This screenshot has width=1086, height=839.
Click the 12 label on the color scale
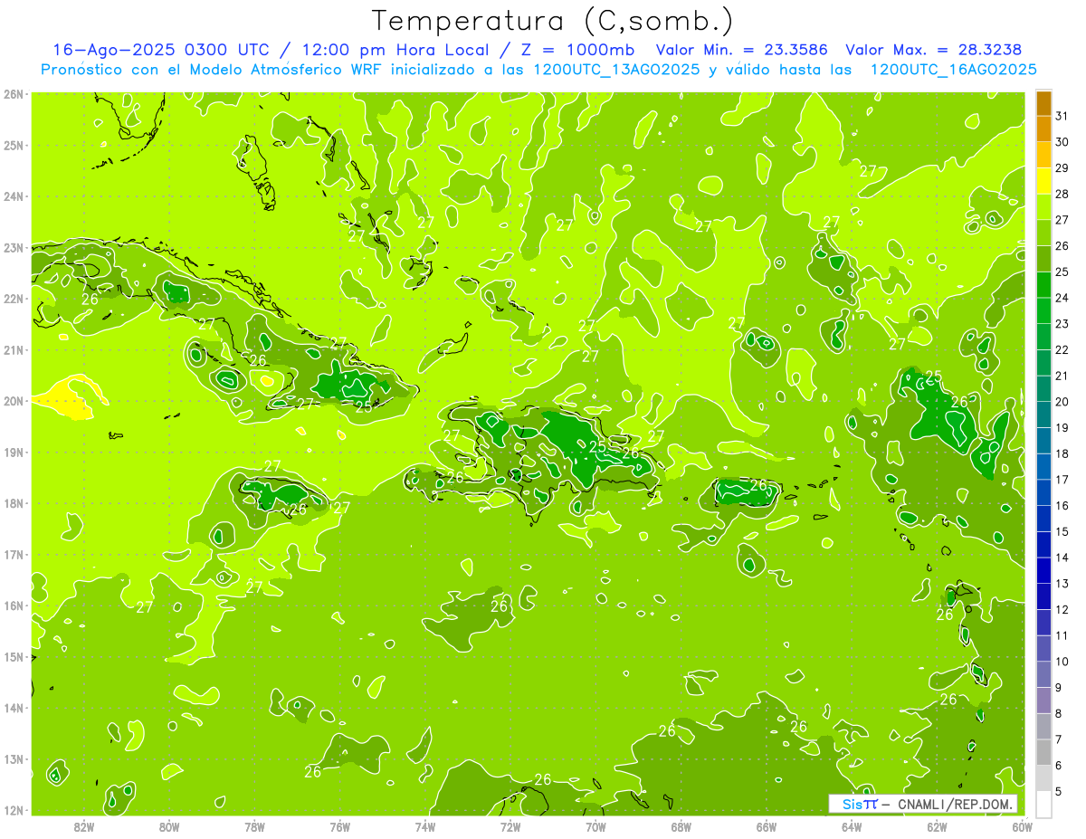(x=1062, y=610)
